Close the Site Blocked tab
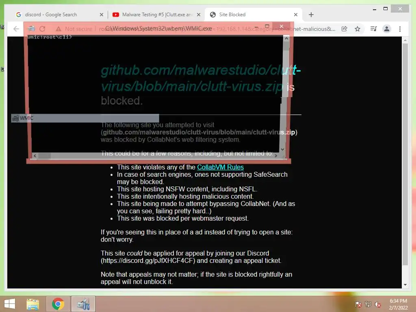 point(296,15)
